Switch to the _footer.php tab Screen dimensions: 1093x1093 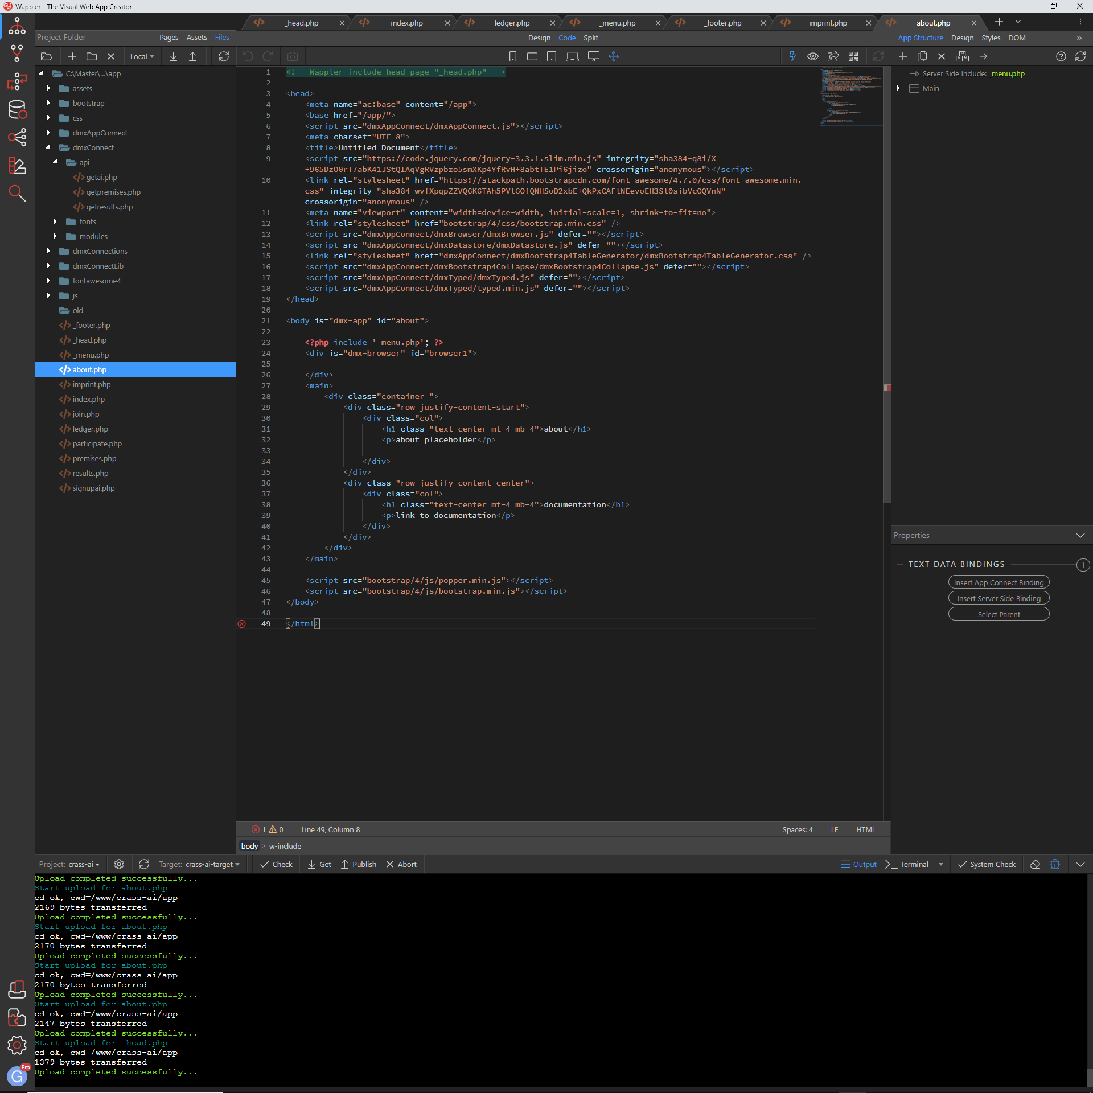[x=722, y=23]
